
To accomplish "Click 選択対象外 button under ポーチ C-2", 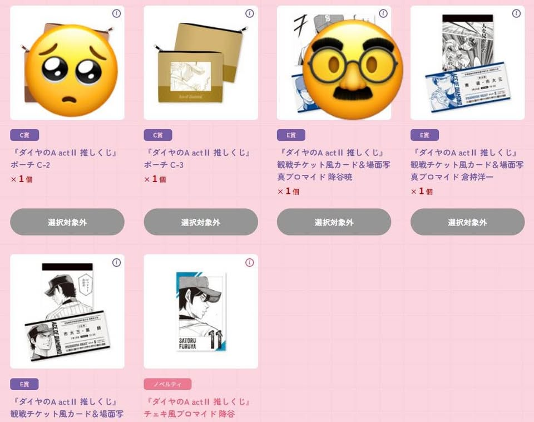I will click(67, 222).
